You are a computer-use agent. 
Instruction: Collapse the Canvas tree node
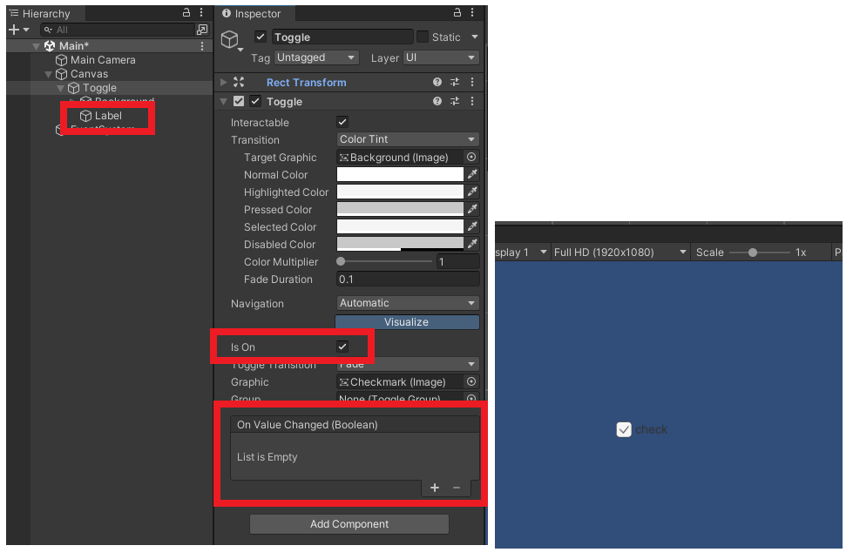(49, 74)
